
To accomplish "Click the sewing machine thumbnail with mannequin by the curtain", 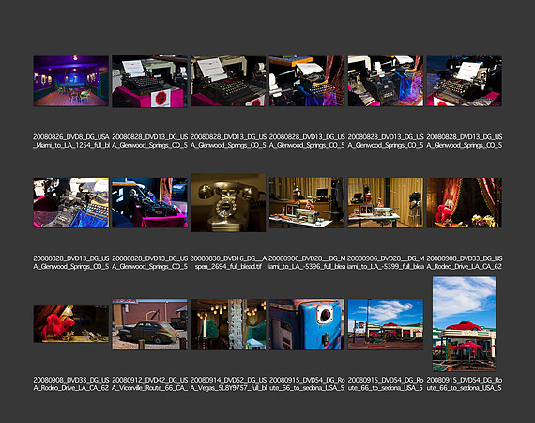I will [386, 203].
